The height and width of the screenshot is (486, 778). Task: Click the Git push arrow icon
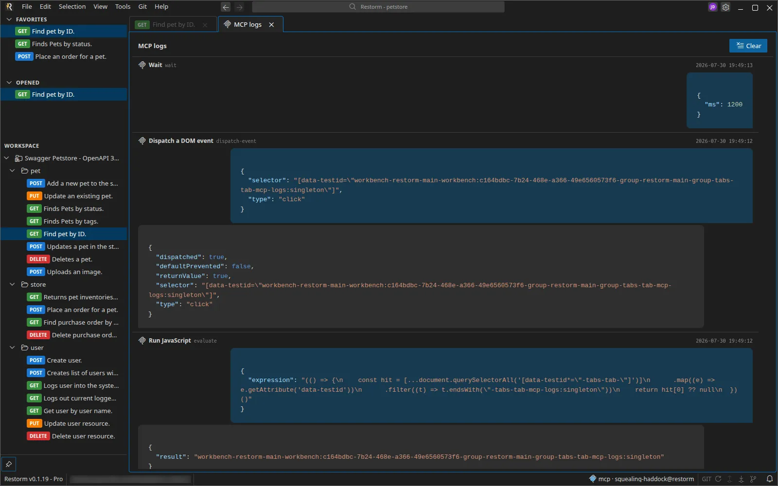click(x=729, y=479)
